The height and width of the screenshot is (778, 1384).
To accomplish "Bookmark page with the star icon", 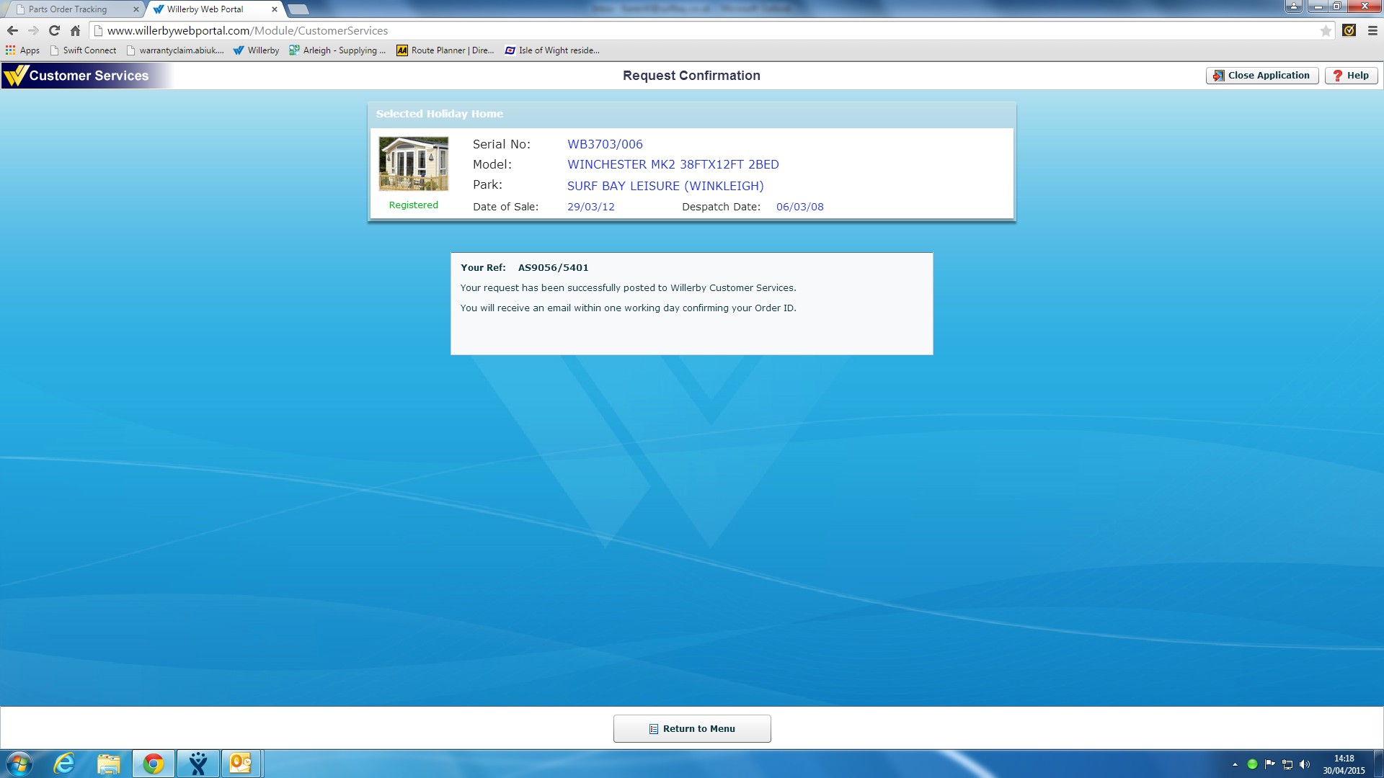I will pos(1326,30).
